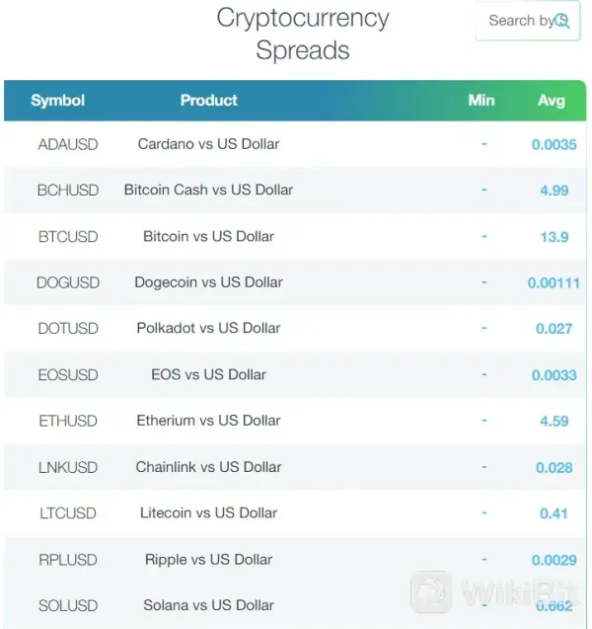Select the DOTUSD symbol
Viewport: 592px width, 629px height.
[x=68, y=328]
